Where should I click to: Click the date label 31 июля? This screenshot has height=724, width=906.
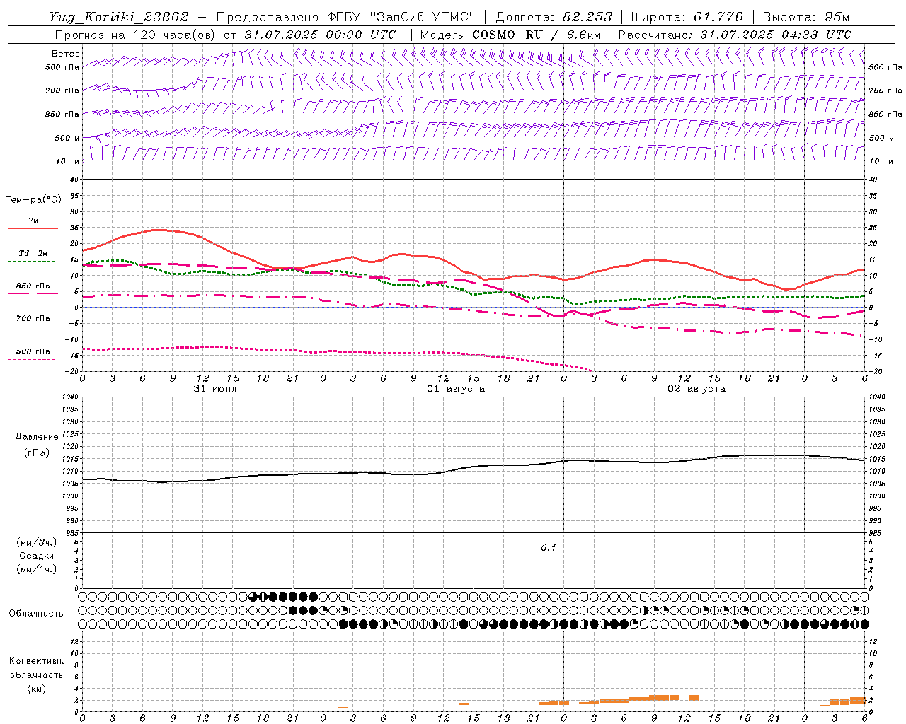[x=215, y=389]
